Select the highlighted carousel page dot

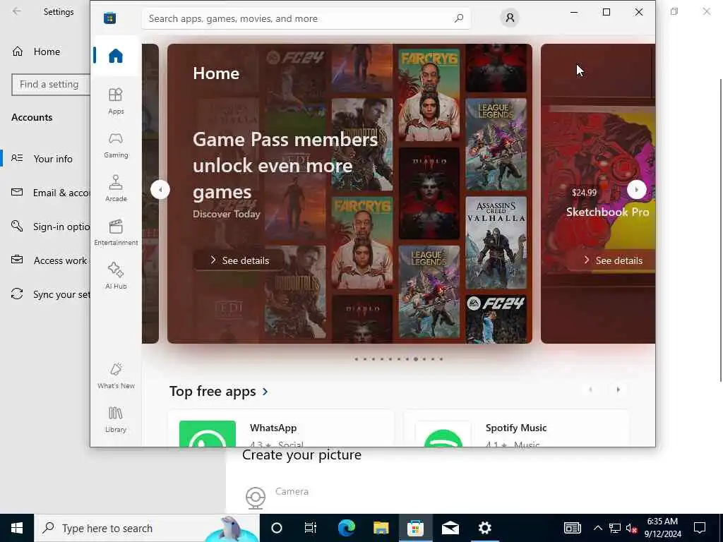[415, 359]
